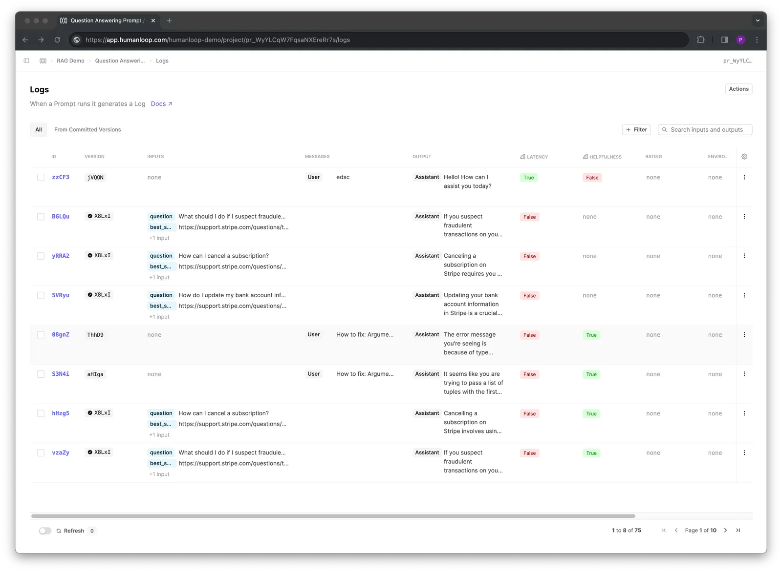Select checkbox for log hHzg5
The height and width of the screenshot is (572, 782).
[x=41, y=413]
